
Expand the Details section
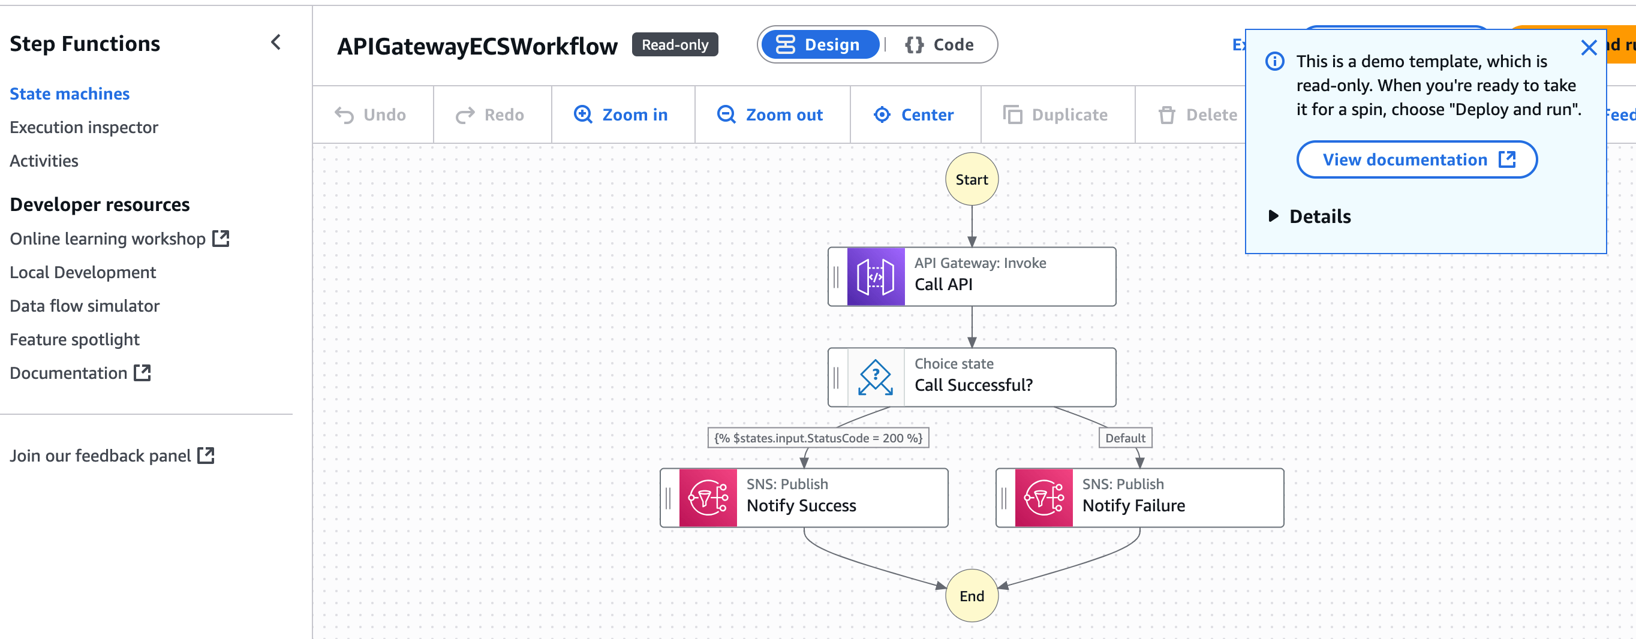click(1310, 216)
